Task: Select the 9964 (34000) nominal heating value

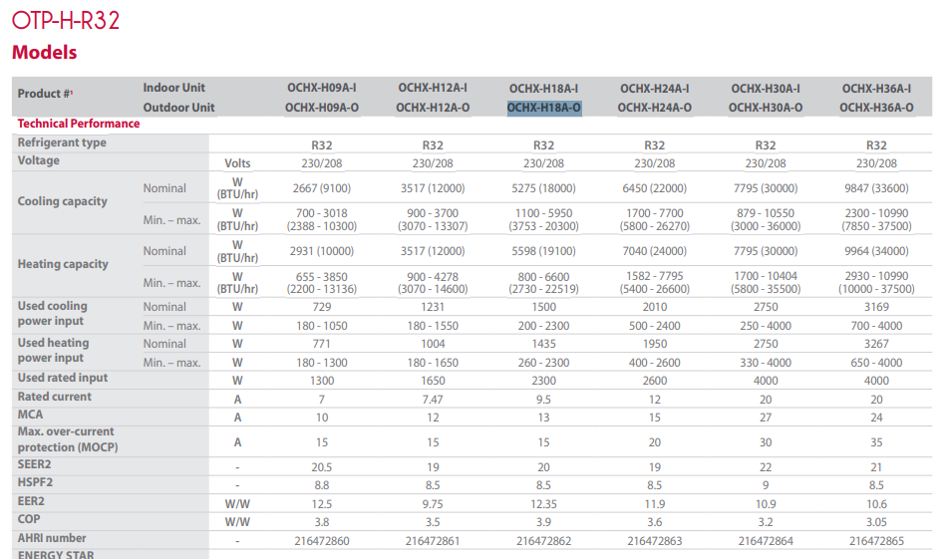Action: click(x=876, y=251)
